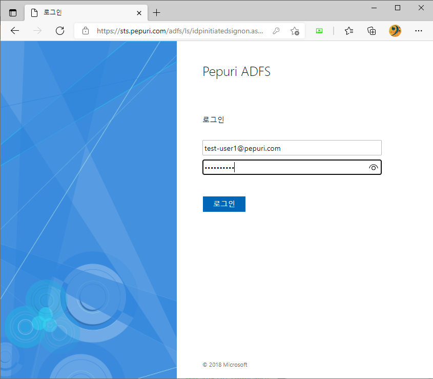Minimize the browser window

pos(374,8)
